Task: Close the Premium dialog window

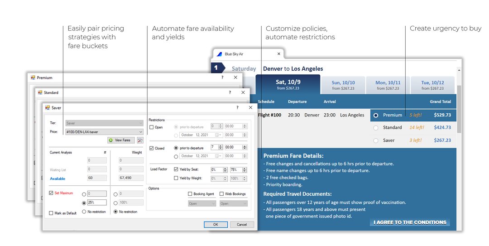Action: (235, 77)
